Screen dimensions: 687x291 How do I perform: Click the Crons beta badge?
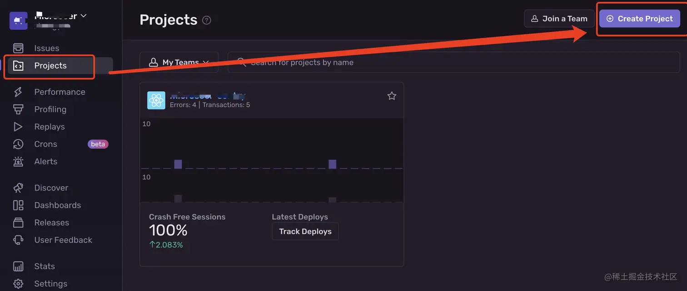pyautogui.click(x=98, y=144)
